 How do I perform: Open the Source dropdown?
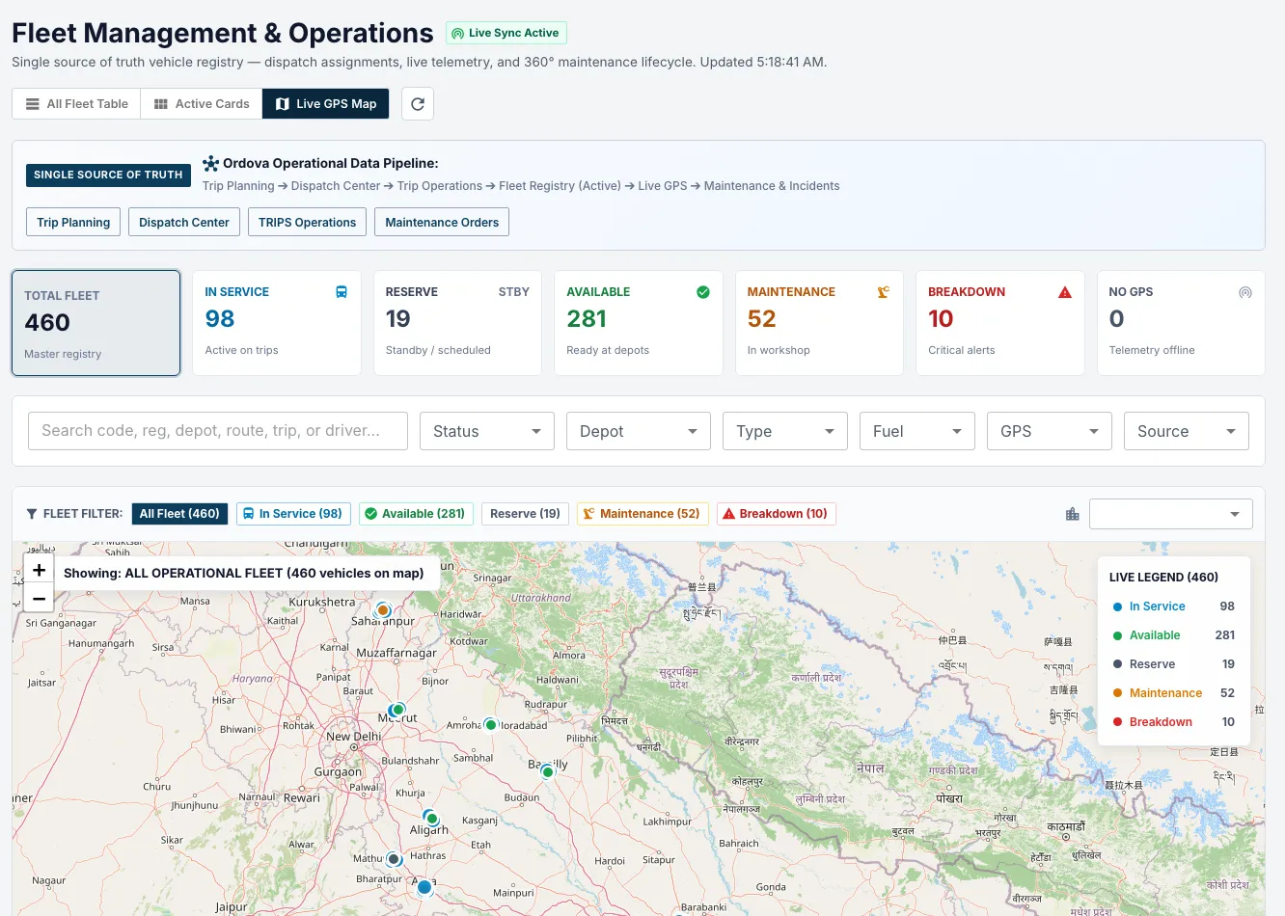click(1187, 431)
